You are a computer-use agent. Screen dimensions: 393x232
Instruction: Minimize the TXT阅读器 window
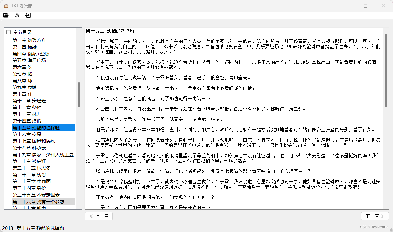click(347, 6)
